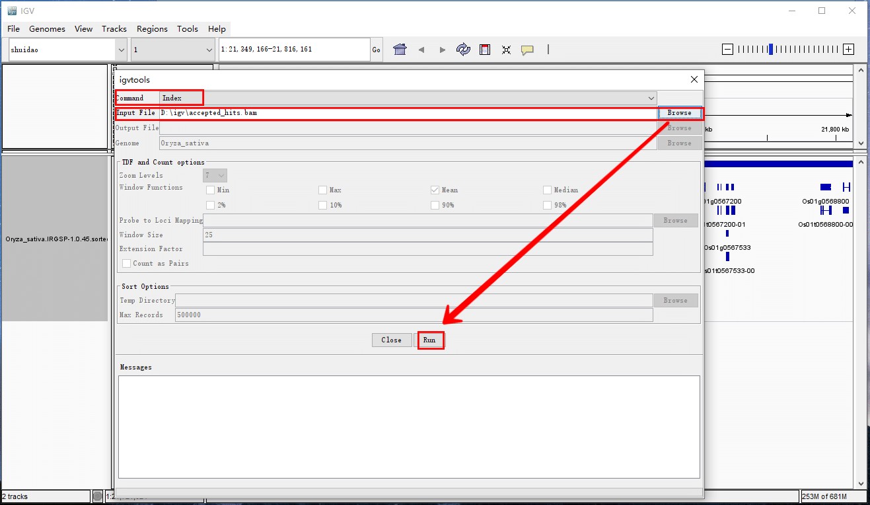
Task: Click the Window Size field
Action: pos(427,235)
